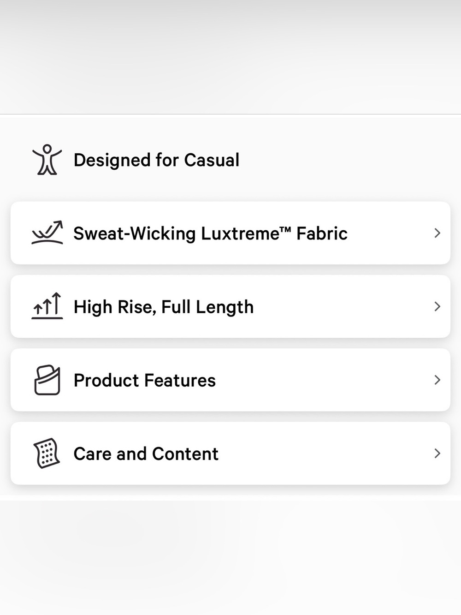Click the sweat-wicking fabric arrow icon
The image size is (461, 615).
point(47,233)
